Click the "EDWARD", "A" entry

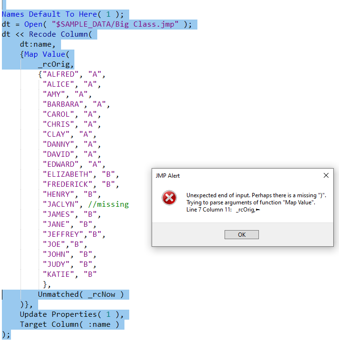point(74,164)
